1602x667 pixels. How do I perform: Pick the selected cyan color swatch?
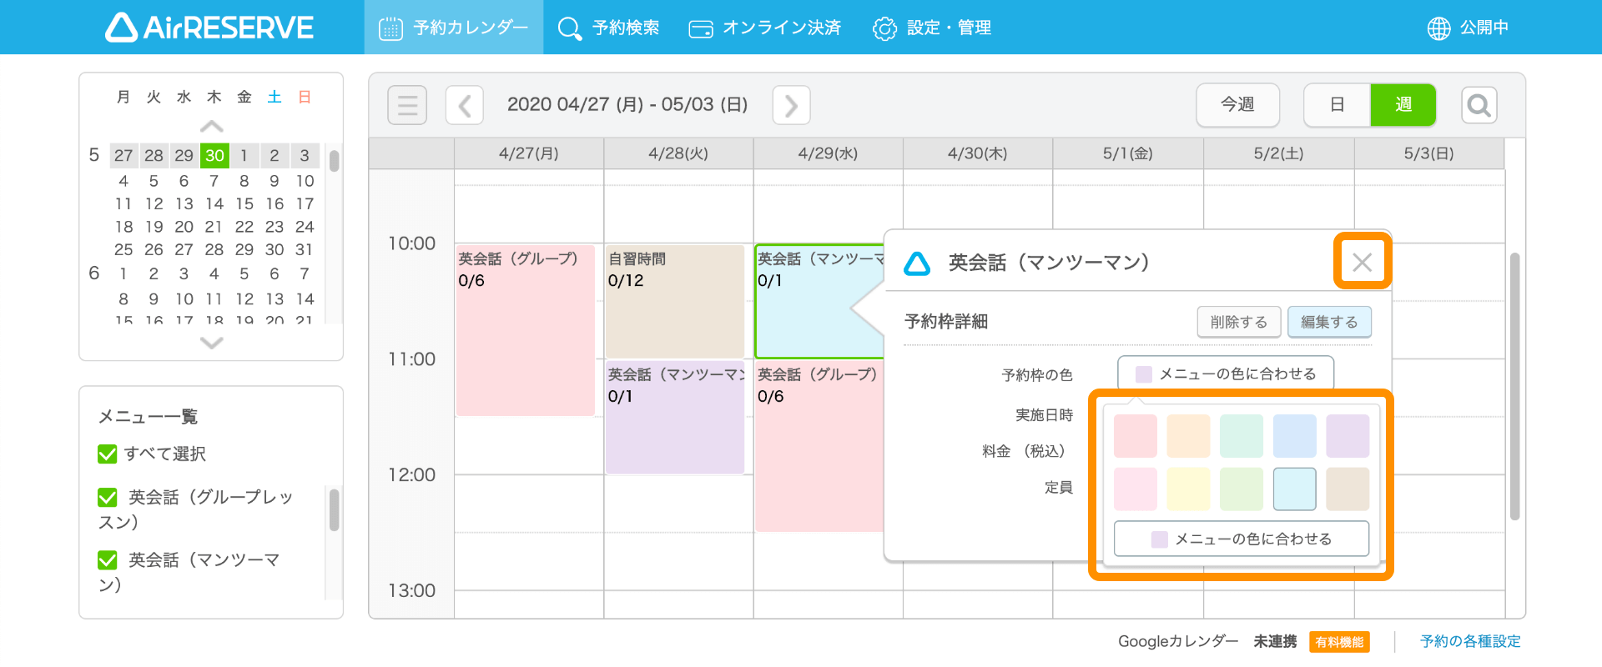[1295, 489]
